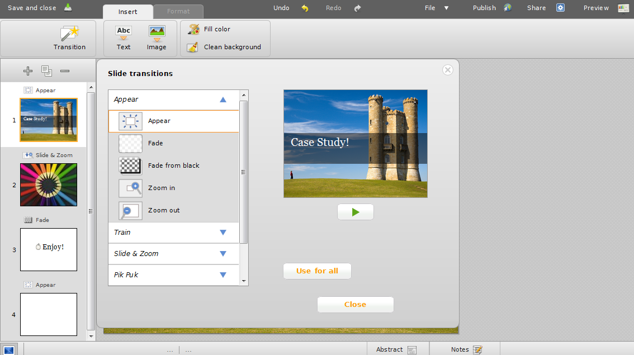Screen dimensions: 634x355
Task: Switch to the Format tab
Action: [178, 11]
